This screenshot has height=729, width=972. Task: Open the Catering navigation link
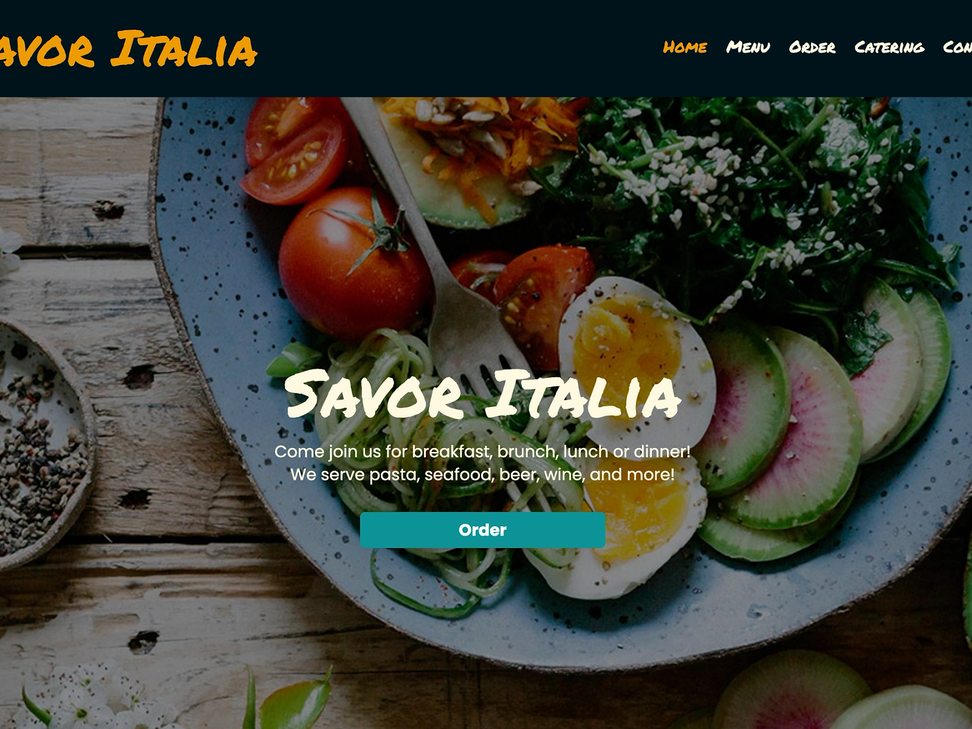889,47
